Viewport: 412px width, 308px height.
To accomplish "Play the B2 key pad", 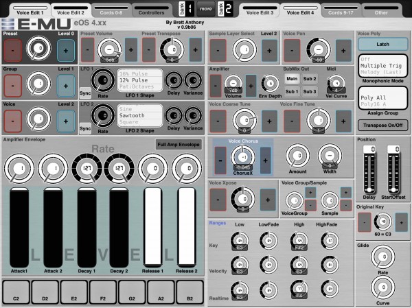I will 190,292.
